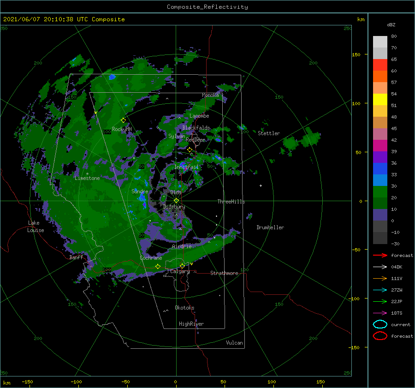Image resolution: width=415 pixels, height=388 pixels.
Task: Click the yellow diamond marker near RedDeer
Action: [190, 150]
